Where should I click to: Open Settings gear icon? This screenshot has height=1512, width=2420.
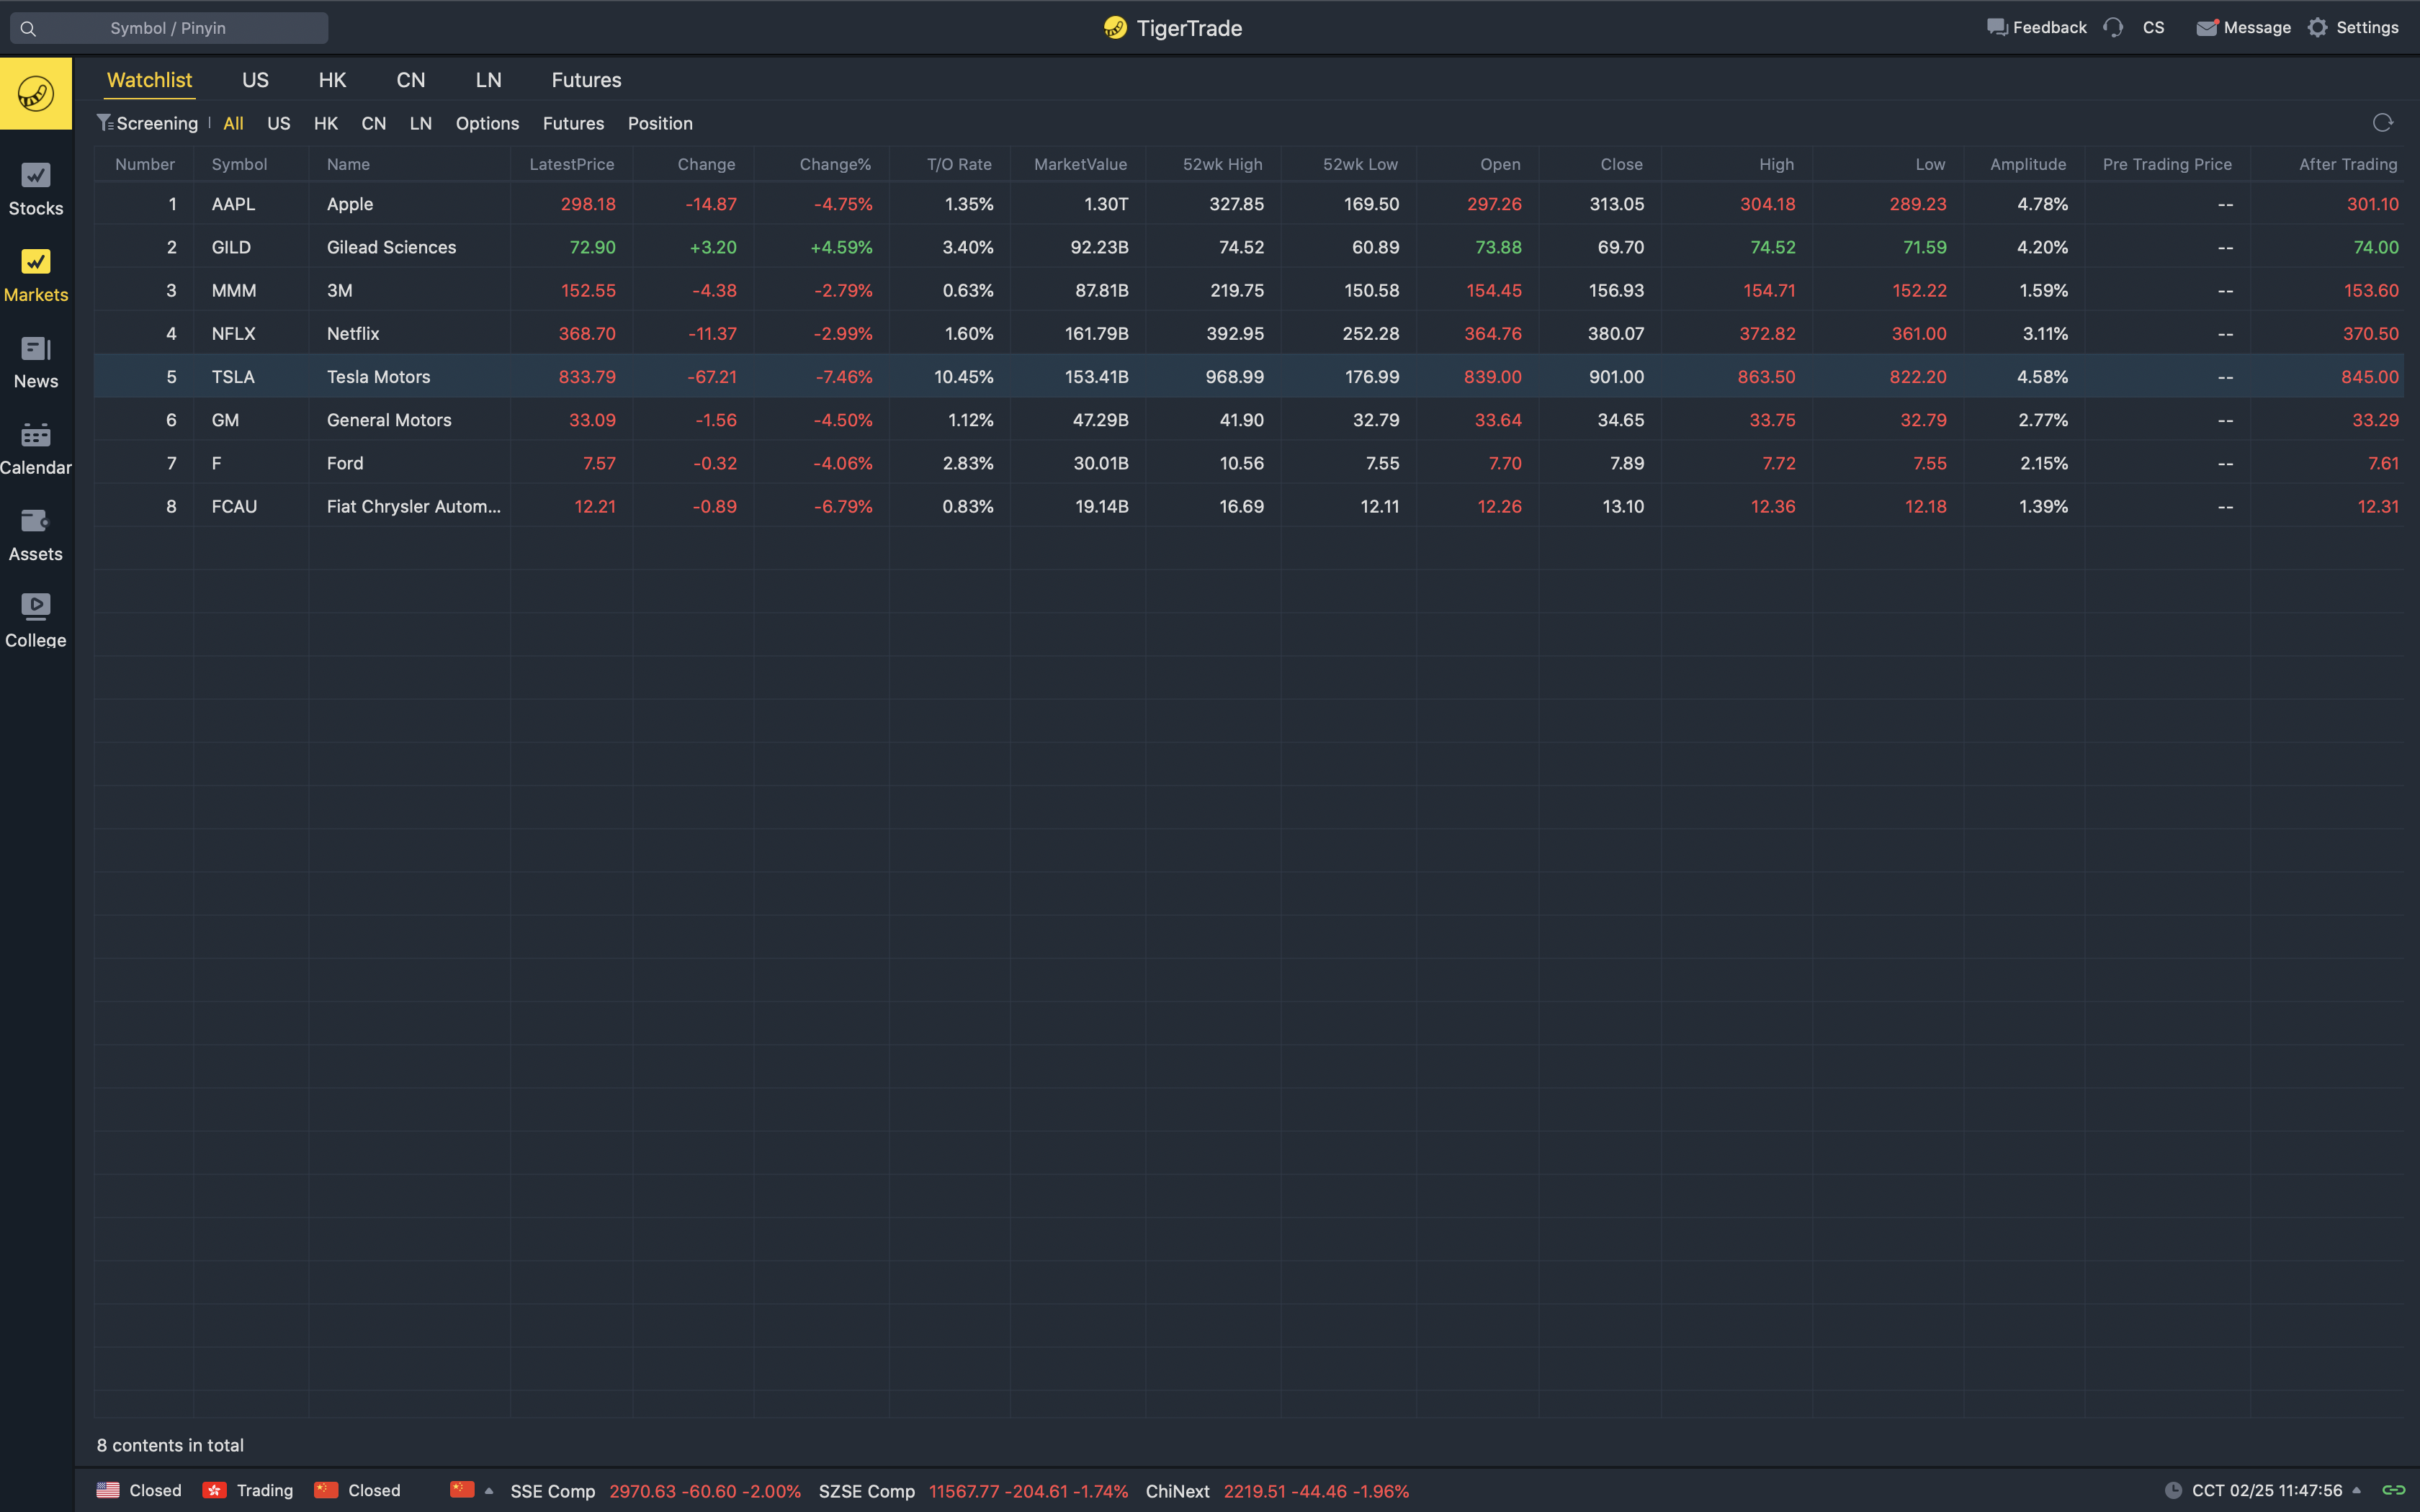coord(2318,28)
